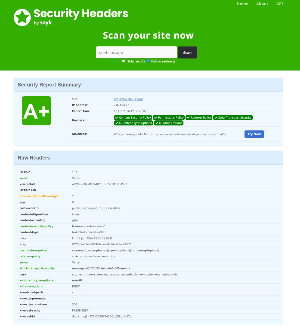
Task: Click the x-nextjs-prerender header name
Action: pos(33,299)
